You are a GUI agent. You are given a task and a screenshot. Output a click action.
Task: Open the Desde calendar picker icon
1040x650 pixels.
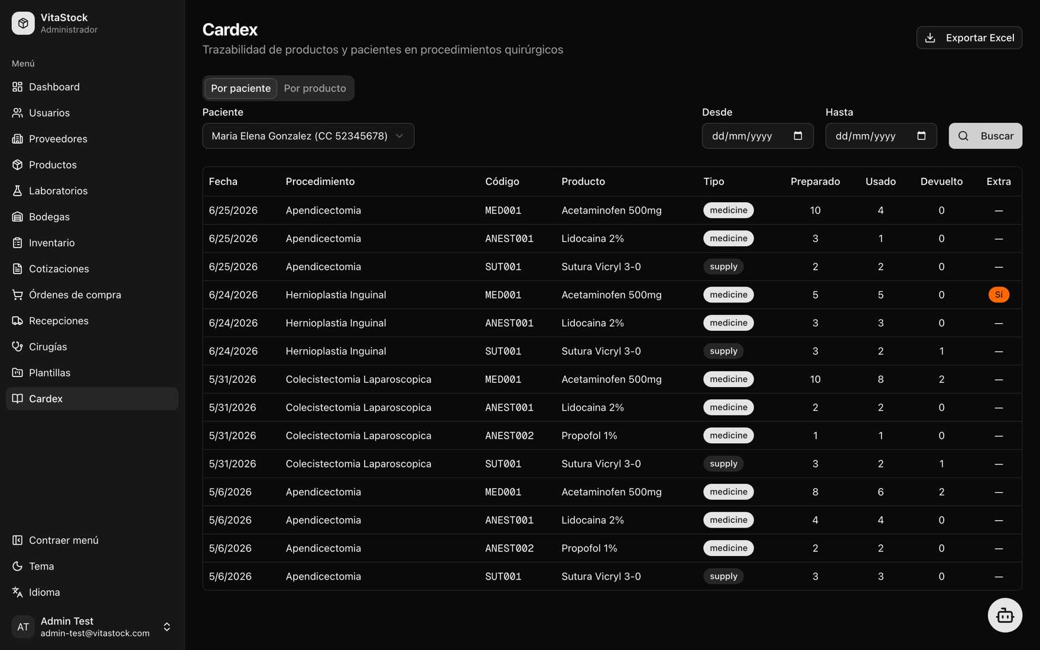tap(798, 136)
